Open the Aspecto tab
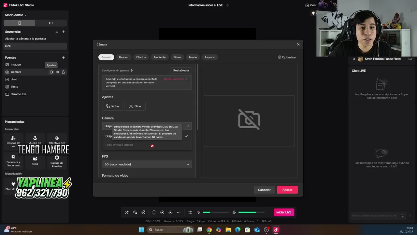 coord(210,57)
